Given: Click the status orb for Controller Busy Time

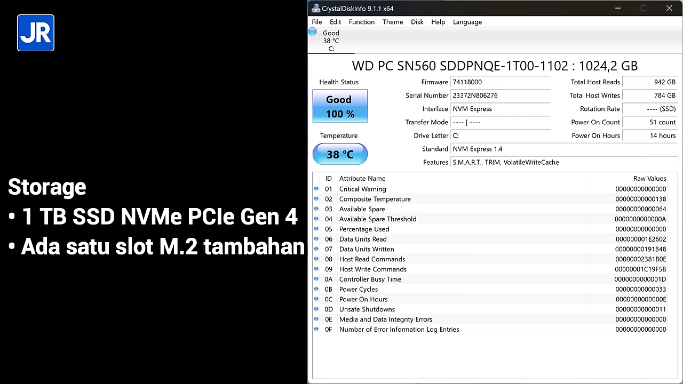Looking at the screenshot, I should (316, 279).
